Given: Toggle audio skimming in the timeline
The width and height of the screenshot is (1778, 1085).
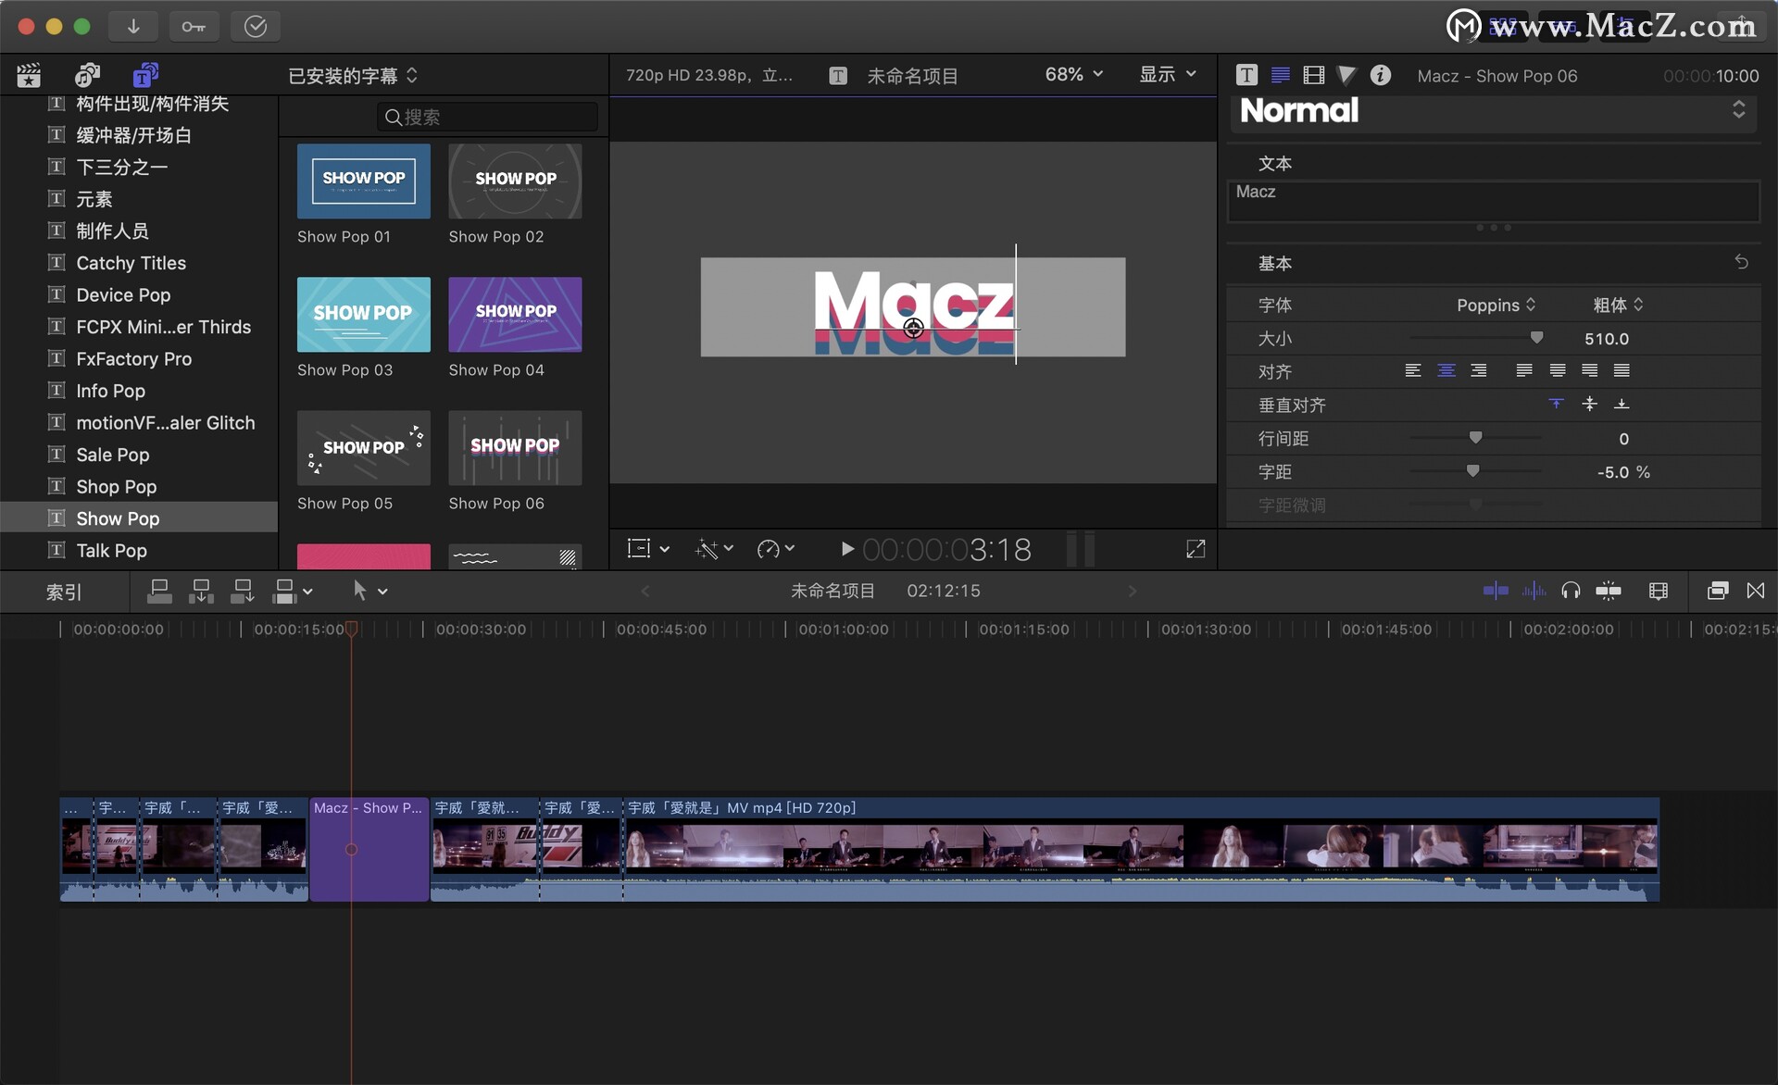Looking at the screenshot, I should click(1534, 591).
